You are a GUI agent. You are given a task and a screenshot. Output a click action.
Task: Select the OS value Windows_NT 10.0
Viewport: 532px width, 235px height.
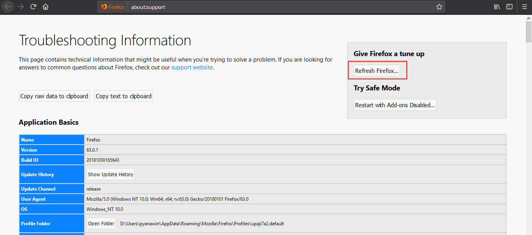pyautogui.click(x=105, y=209)
